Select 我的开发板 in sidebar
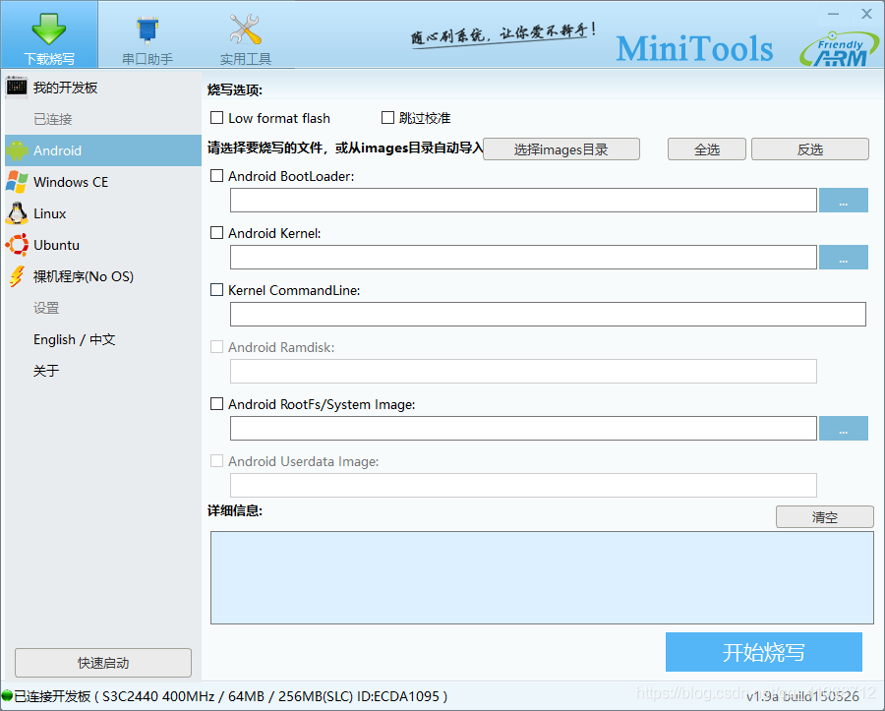Screen dimensions: 885x711 point(102,88)
